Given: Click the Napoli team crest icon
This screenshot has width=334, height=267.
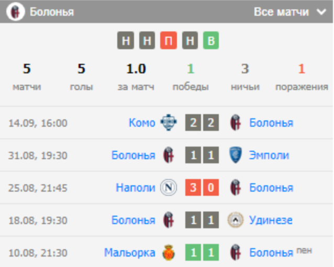Looking at the screenshot, I should (x=169, y=187).
